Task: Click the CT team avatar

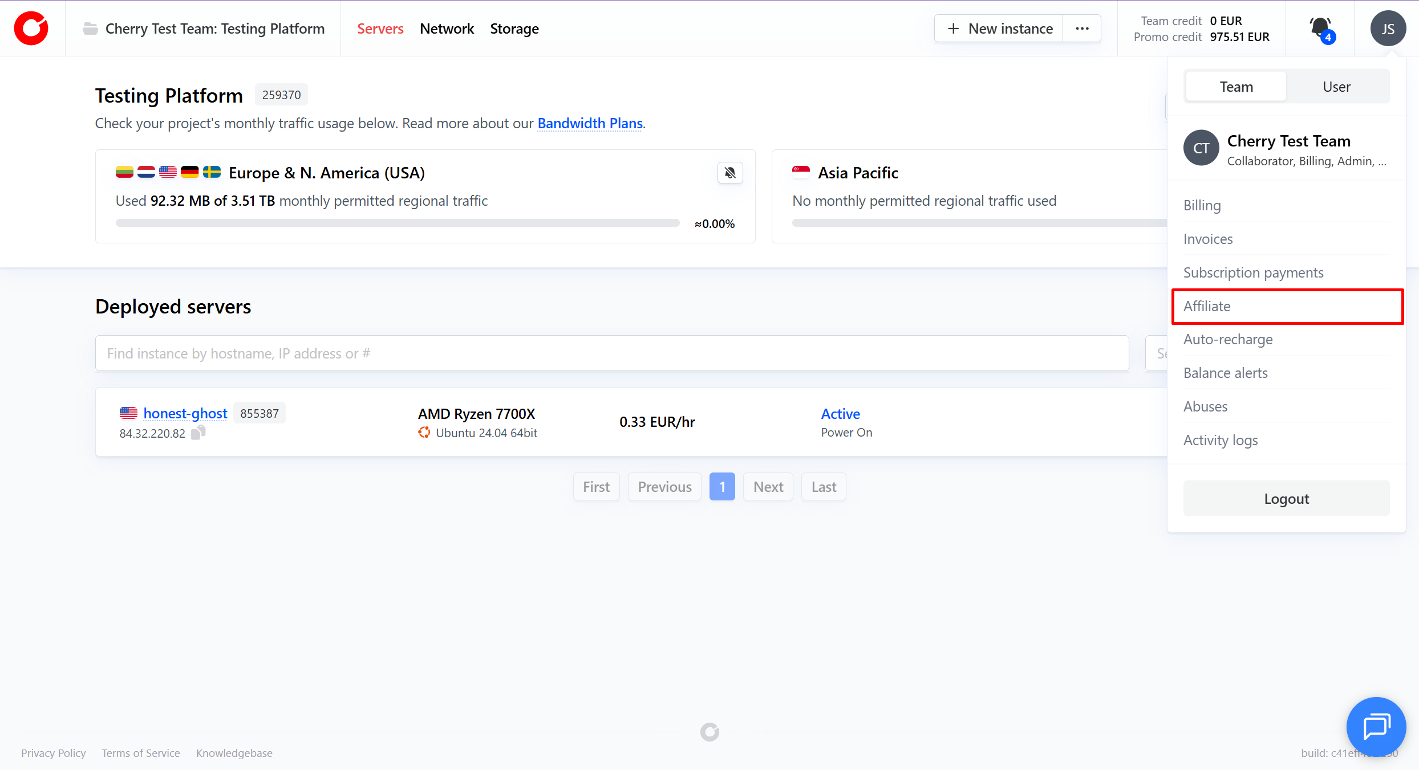Action: pos(1201,148)
